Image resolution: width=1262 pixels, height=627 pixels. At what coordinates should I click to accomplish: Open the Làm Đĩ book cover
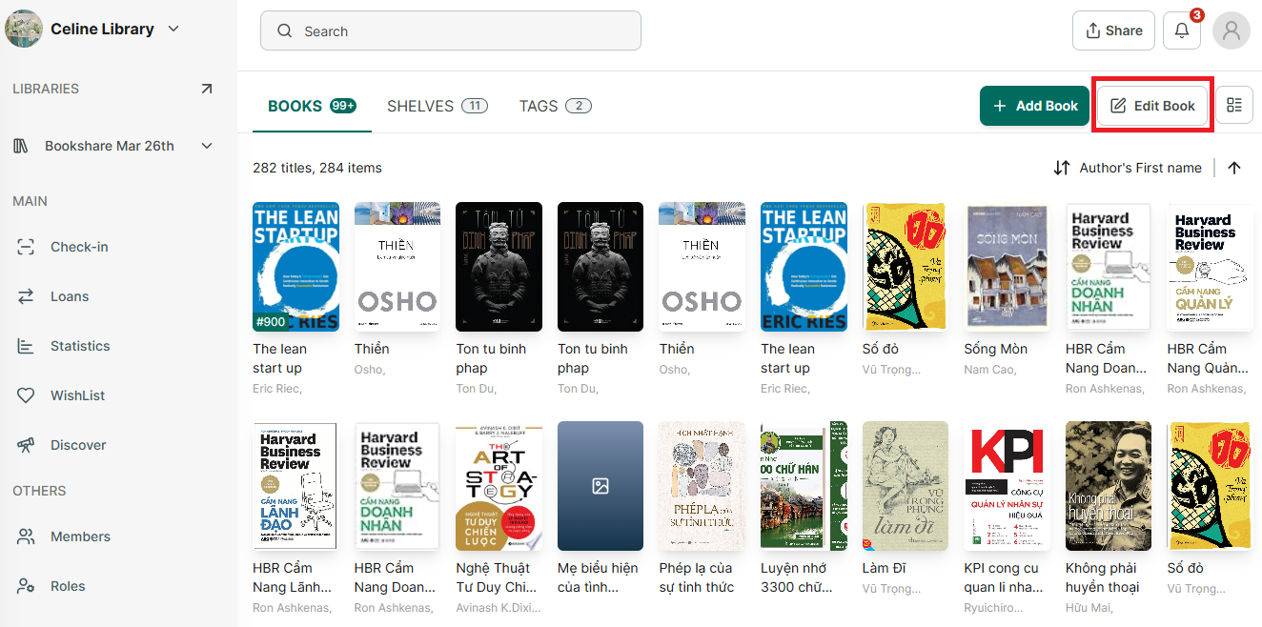[x=906, y=486]
